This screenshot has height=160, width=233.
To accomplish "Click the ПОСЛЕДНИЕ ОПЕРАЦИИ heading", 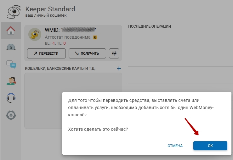I will (x=150, y=26).
